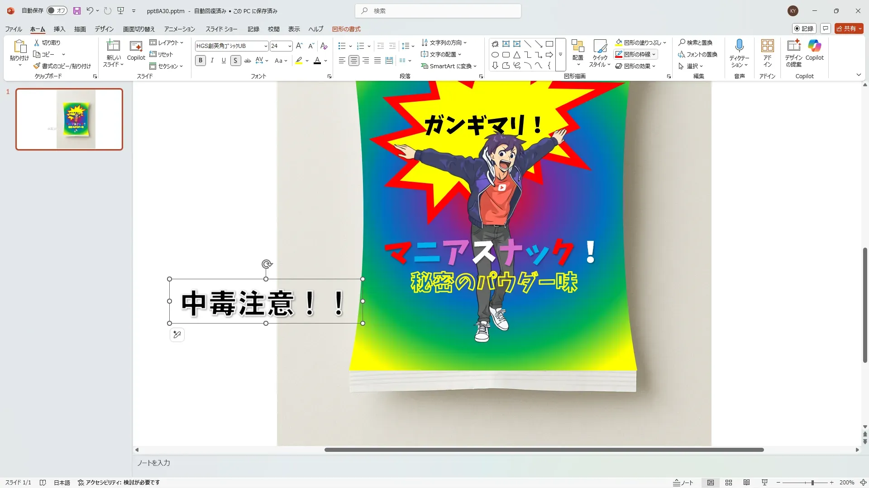
Task: Open the Insert tab
Action: (59, 29)
